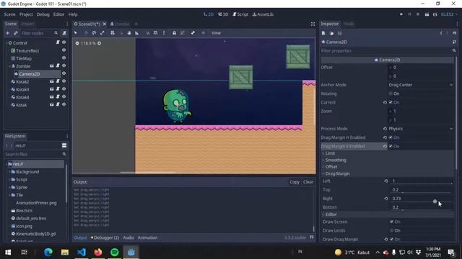Open Zombie node scene in editor icon

point(51,65)
